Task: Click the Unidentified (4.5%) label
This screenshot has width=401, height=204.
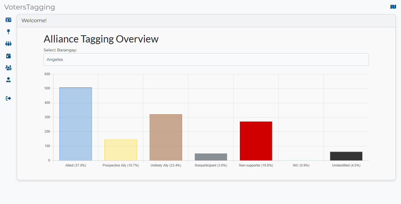Action: coord(346,165)
